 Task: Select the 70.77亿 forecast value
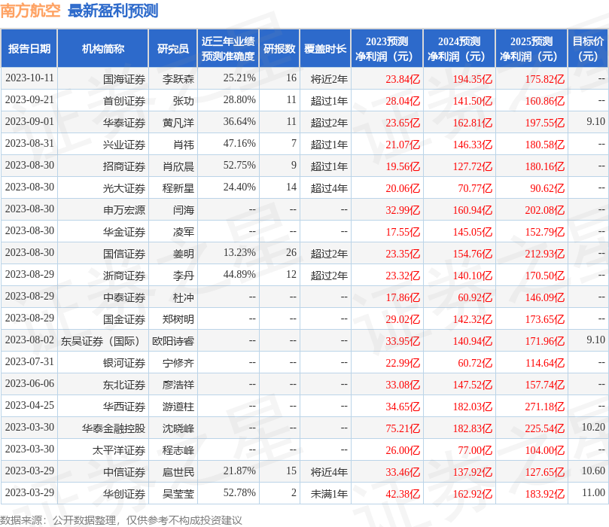pyautogui.click(x=475, y=188)
